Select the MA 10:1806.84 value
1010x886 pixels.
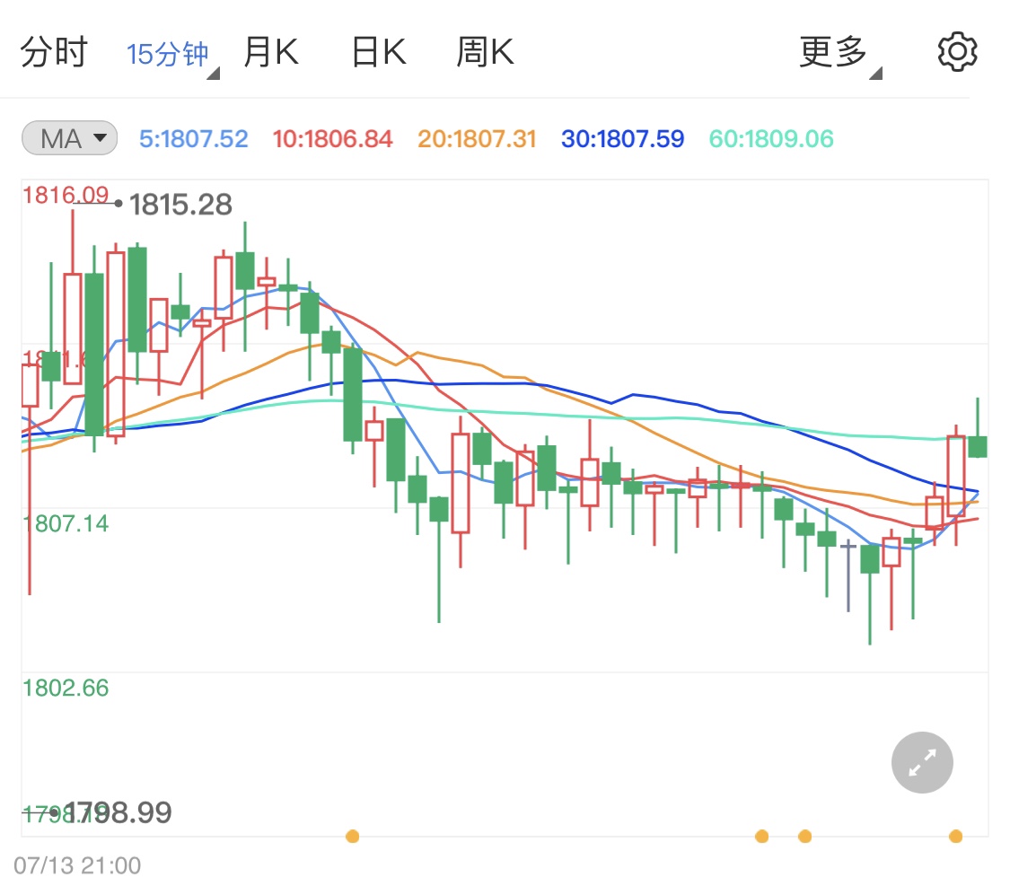pyautogui.click(x=332, y=138)
